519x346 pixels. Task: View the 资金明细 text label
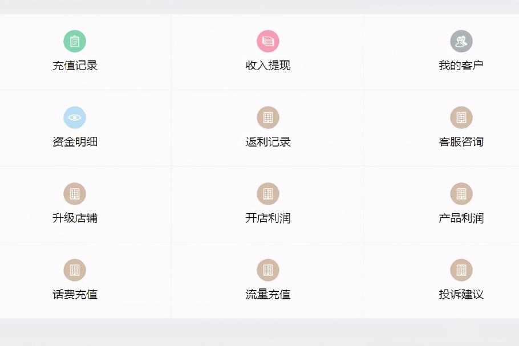[75, 142]
